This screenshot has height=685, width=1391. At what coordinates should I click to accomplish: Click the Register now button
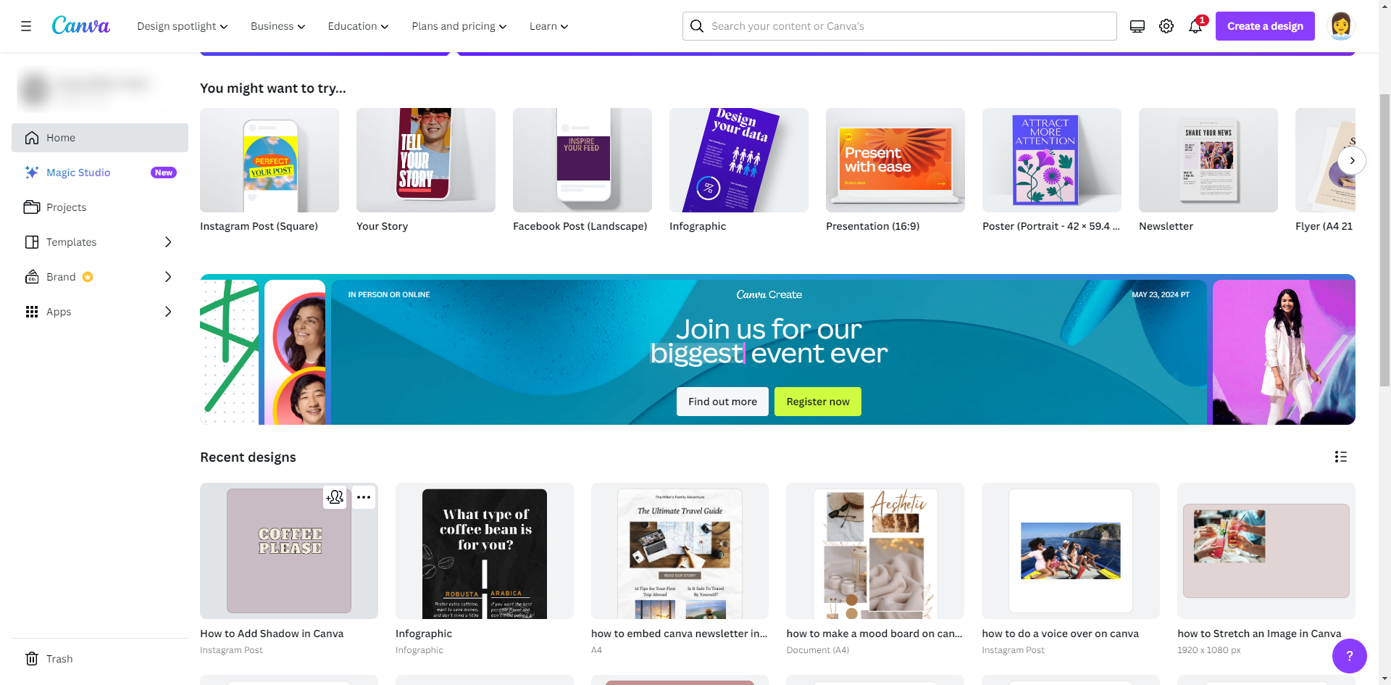pyautogui.click(x=818, y=402)
